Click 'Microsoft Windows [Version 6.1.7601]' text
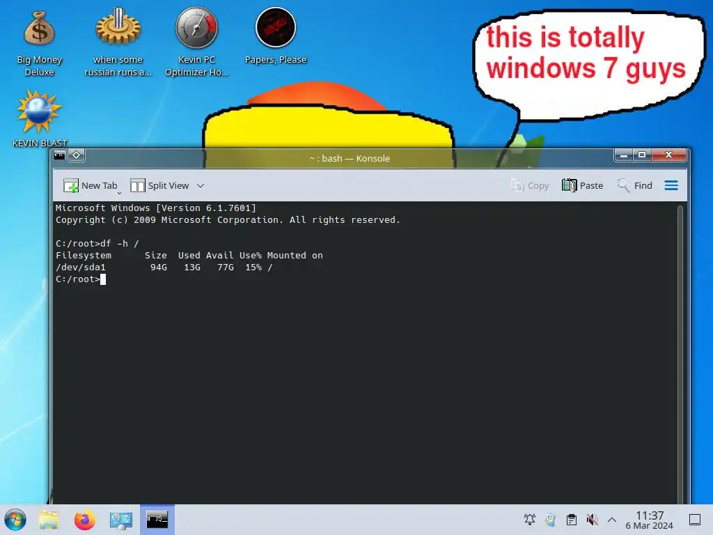 156,208
